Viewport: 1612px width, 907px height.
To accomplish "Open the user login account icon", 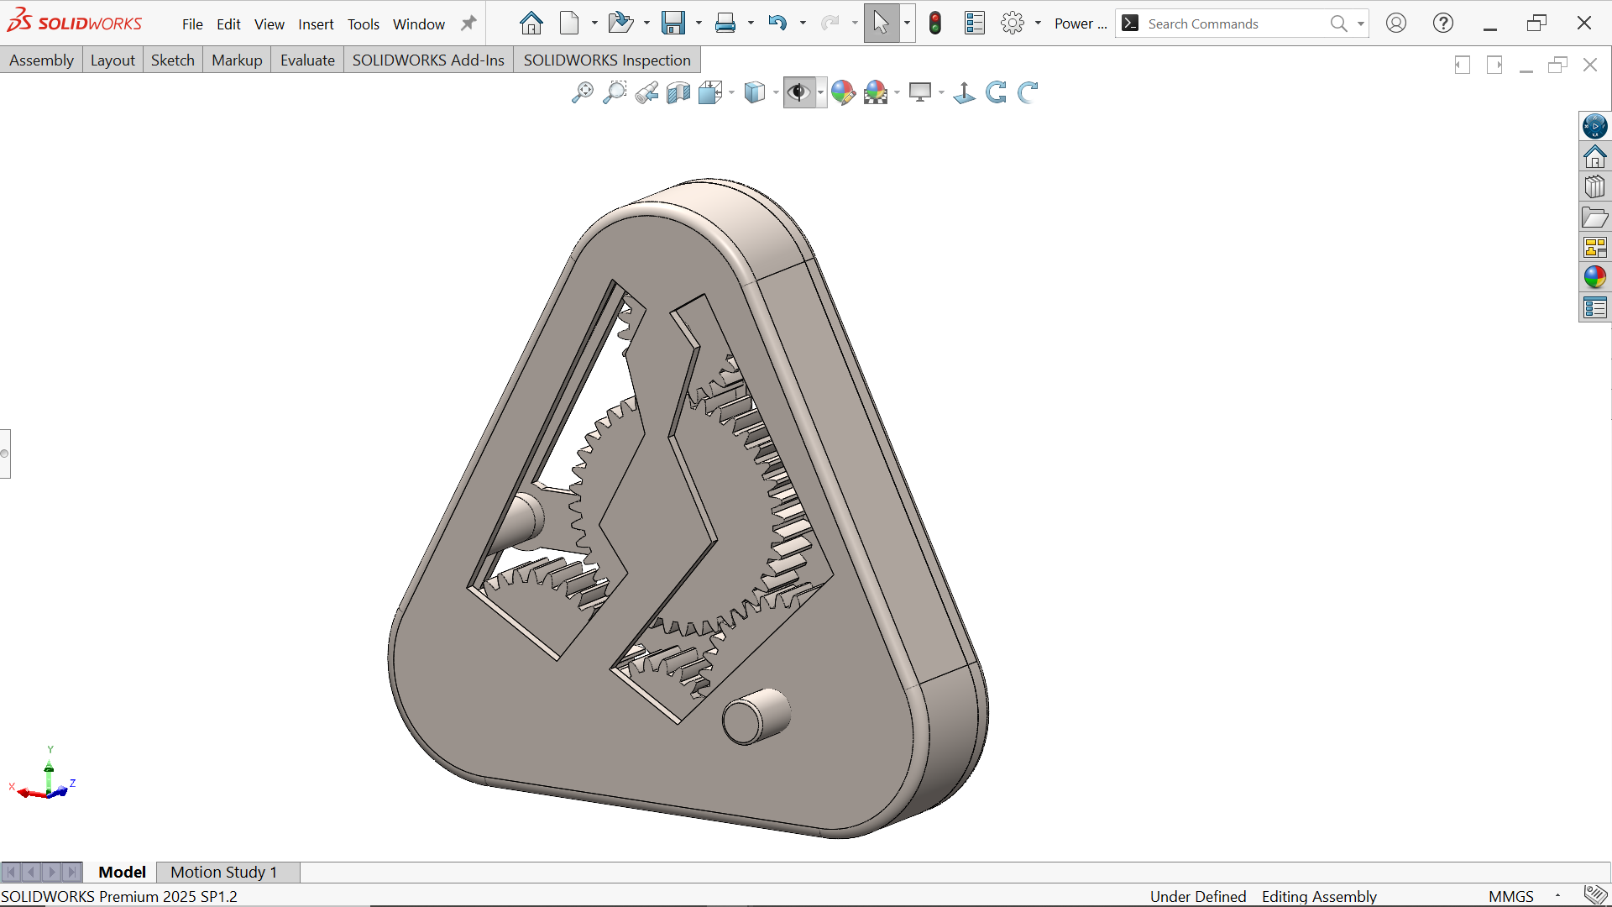I will pyautogui.click(x=1395, y=24).
